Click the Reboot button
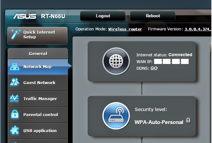212x143 pixels. click(x=153, y=16)
